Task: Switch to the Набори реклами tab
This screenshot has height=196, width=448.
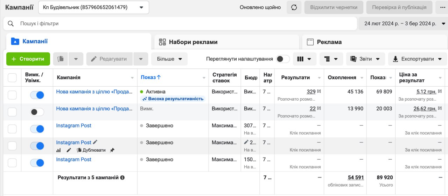Action: coord(227,42)
